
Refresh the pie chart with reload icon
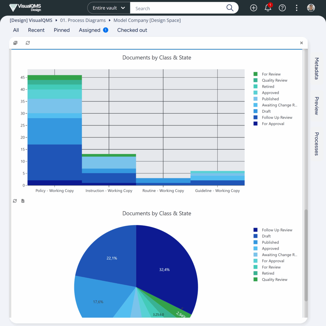point(15,201)
